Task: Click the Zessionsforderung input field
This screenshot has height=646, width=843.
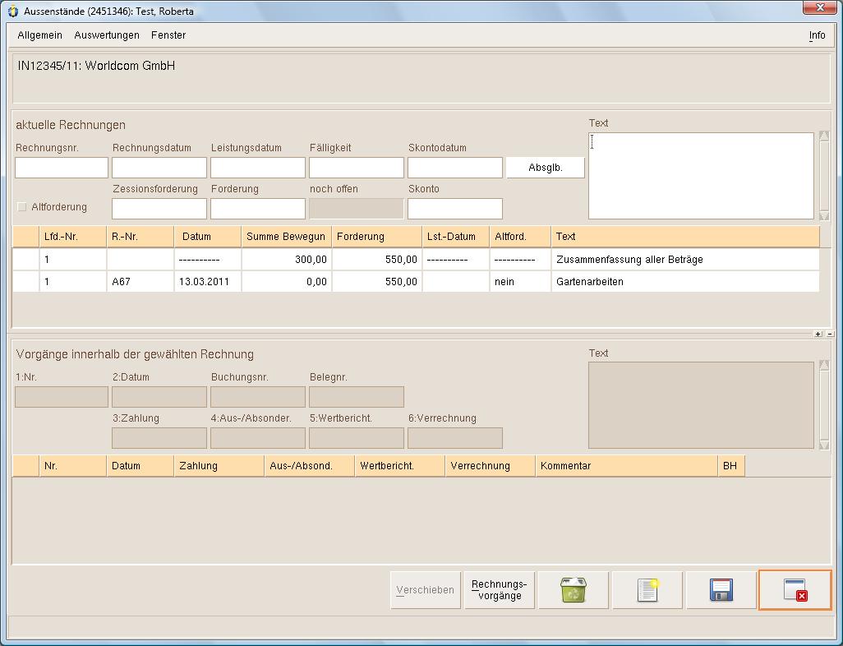Action: click(x=159, y=209)
